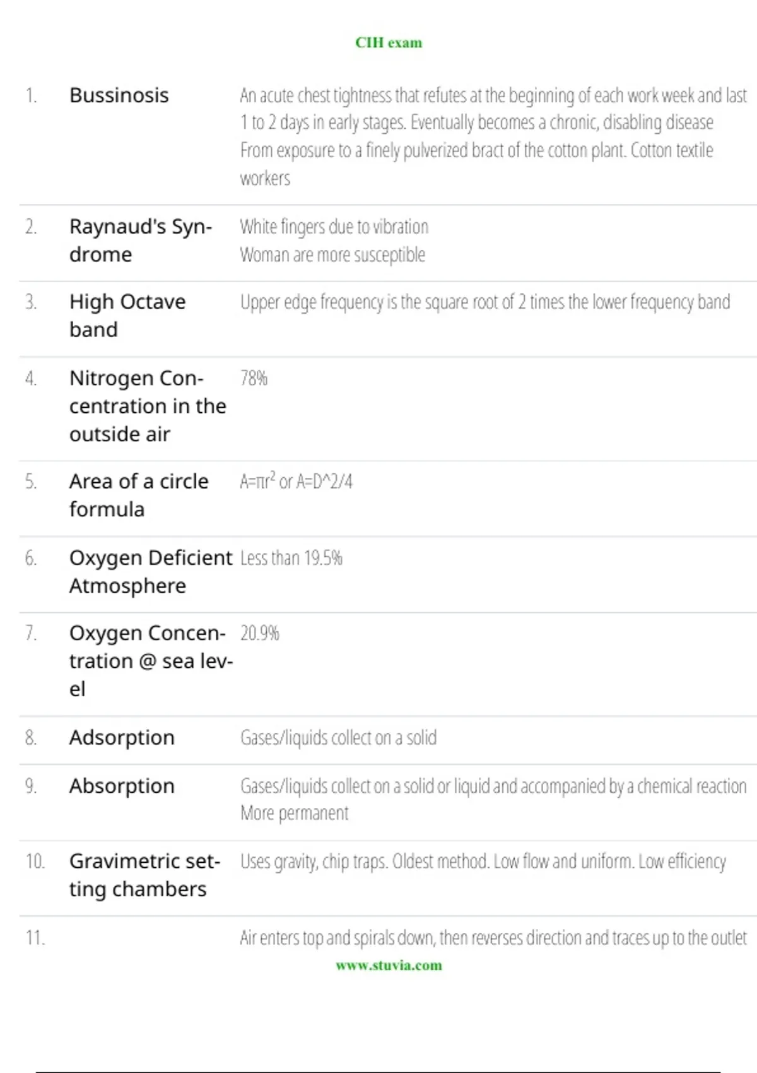Click Nitrogen Concentration in the outside air

pos(148,406)
